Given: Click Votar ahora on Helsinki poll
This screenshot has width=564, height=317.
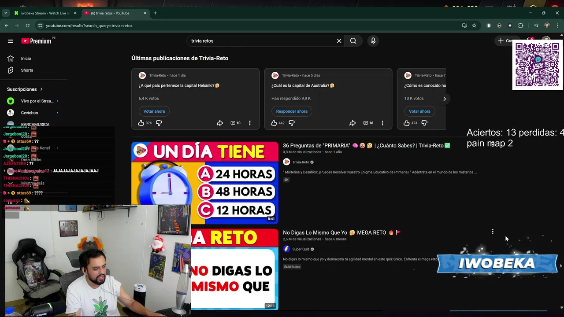Looking at the screenshot, I should tap(154, 111).
